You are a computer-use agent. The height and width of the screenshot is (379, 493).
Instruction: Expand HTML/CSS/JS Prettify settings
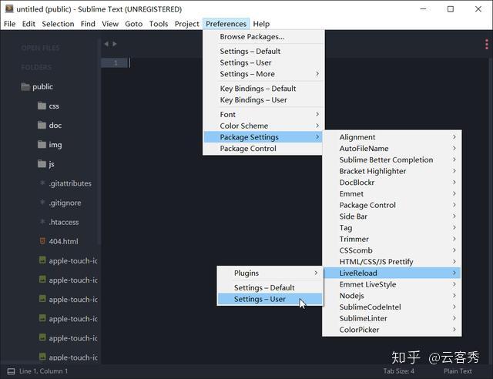tap(392, 262)
